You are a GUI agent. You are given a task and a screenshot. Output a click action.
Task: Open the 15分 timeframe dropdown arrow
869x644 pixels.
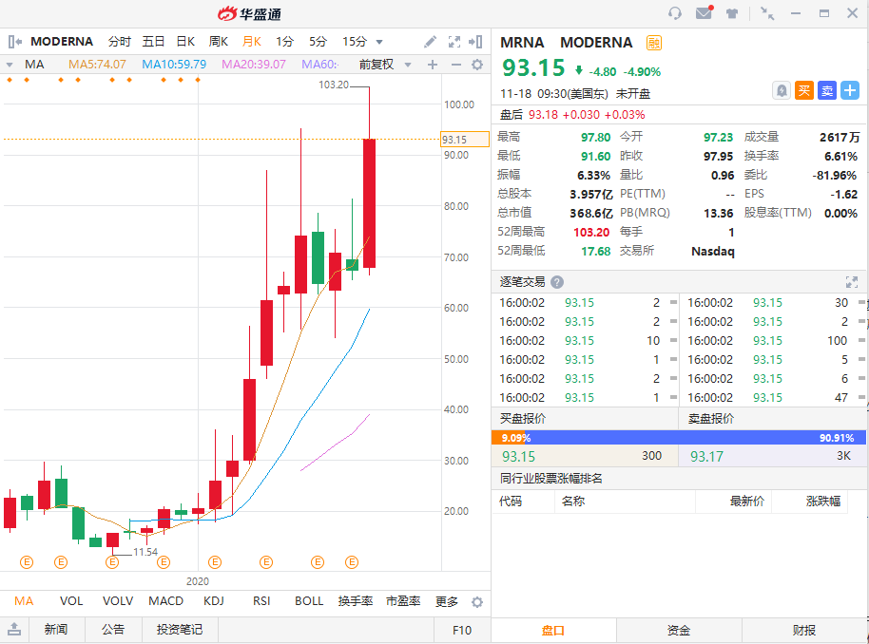[x=379, y=42]
